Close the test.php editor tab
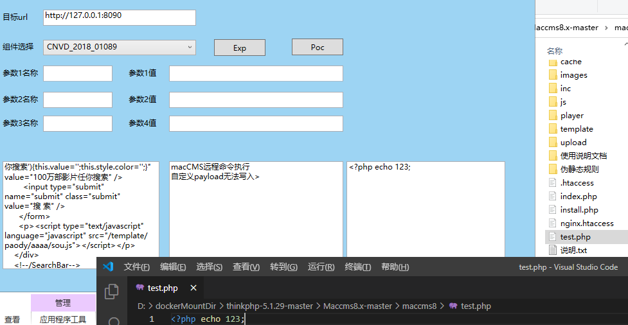 pos(193,288)
